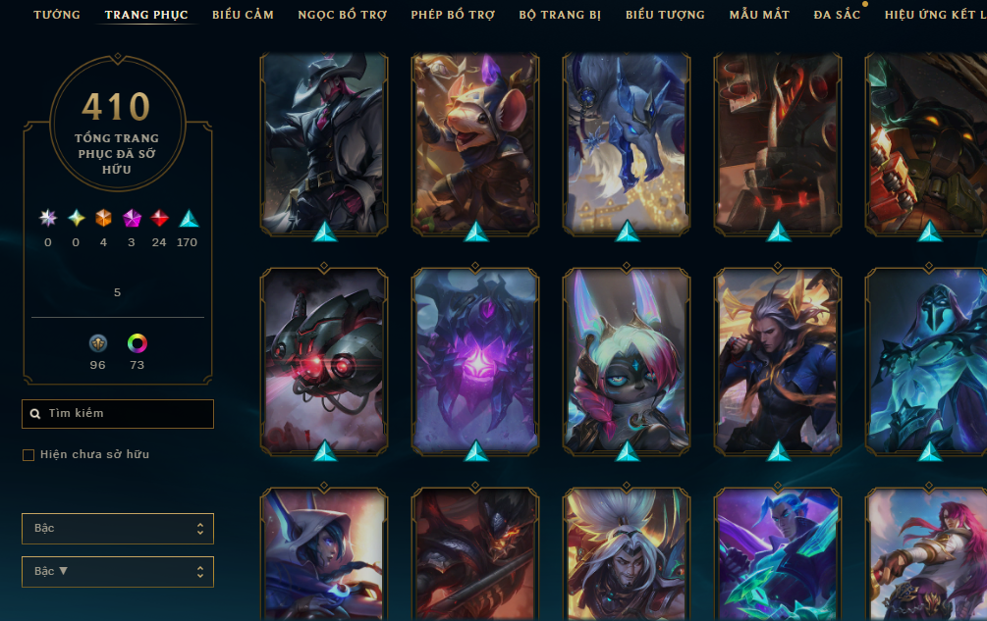The width and height of the screenshot is (987, 621).
Task: Open the 'Biểu Cảm' tab
Action: tap(243, 15)
